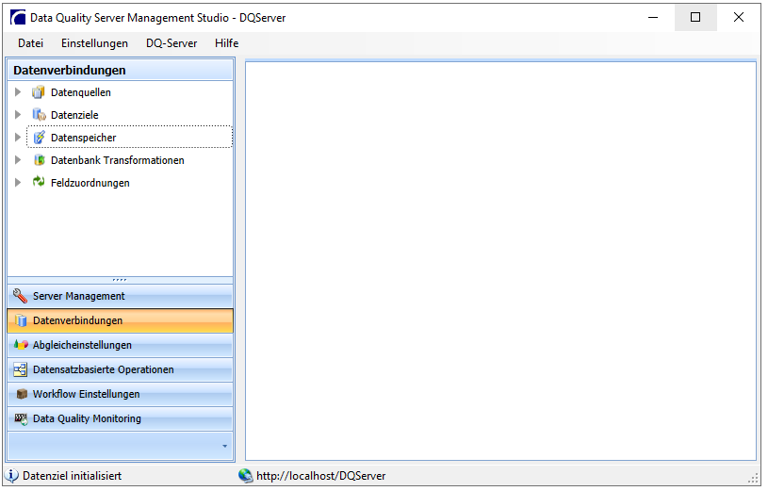Image resolution: width=768 pixels, height=491 pixels.
Task: Maximize the Management Studio window
Action: click(695, 18)
